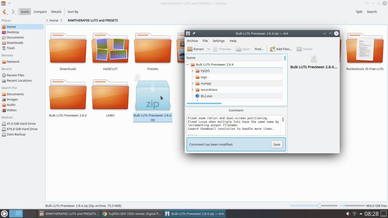Viewport: 388px width, 218px height.
Task: Open Recent Locations in sidebar
Action: tap(22, 81)
